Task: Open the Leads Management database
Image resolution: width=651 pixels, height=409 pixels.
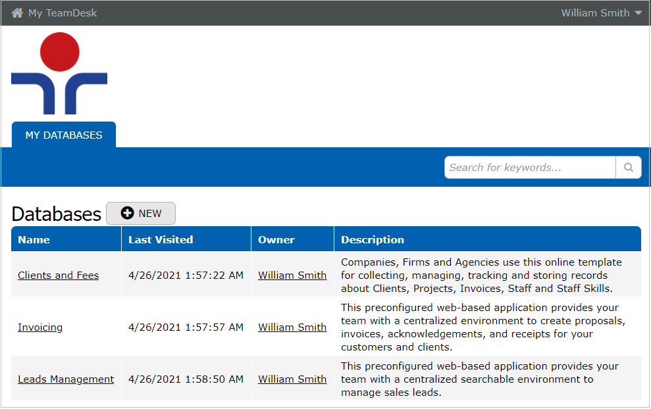Action: (66, 379)
